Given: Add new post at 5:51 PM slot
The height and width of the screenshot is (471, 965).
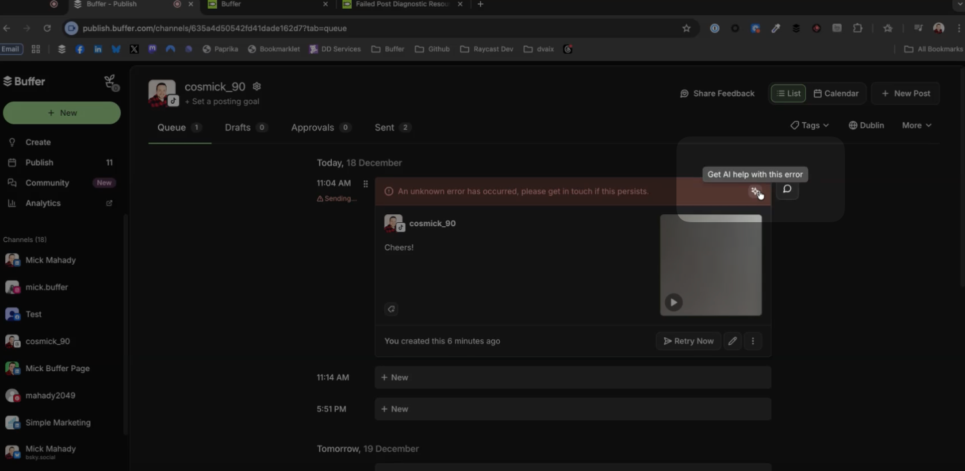Looking at the screenshot, I should tap(572, 409).
